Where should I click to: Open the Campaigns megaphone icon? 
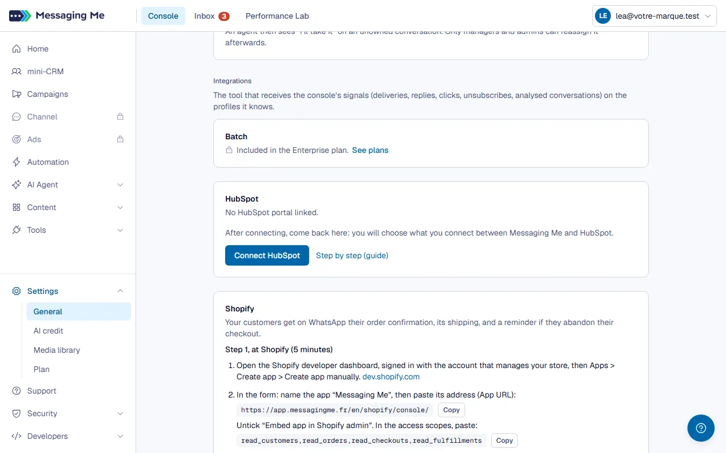(x=16, y=94)
